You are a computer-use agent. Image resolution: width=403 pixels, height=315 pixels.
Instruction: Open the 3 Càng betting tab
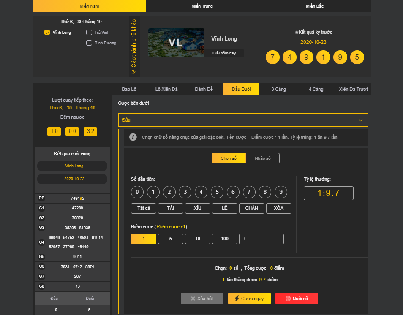click(278, 89)
